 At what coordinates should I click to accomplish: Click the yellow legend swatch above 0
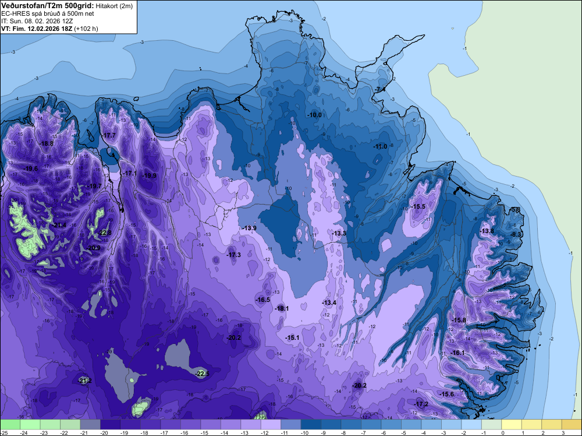pyautogui.click(x=512, y=424)
